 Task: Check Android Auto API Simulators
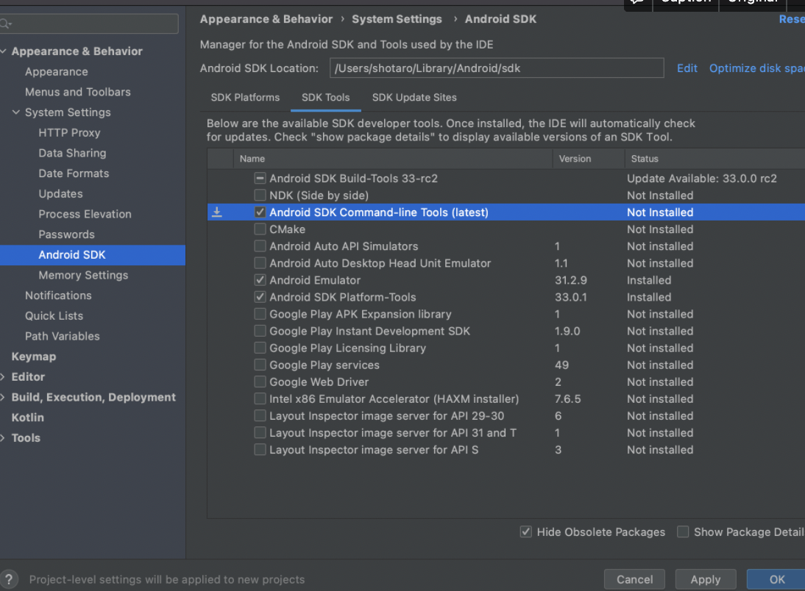click(260, 246)
